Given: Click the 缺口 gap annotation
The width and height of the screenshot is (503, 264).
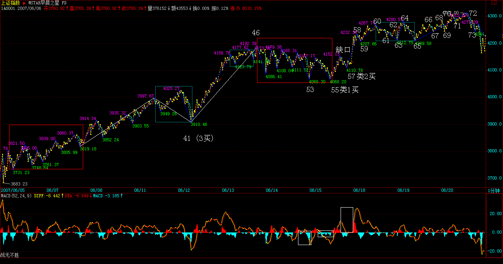Looking at the screenshot, I should pyautogui.click(x=343, y=50).
